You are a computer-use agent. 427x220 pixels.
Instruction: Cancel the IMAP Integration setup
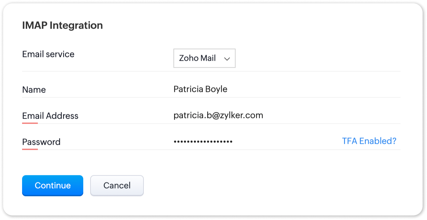point(117,185)
